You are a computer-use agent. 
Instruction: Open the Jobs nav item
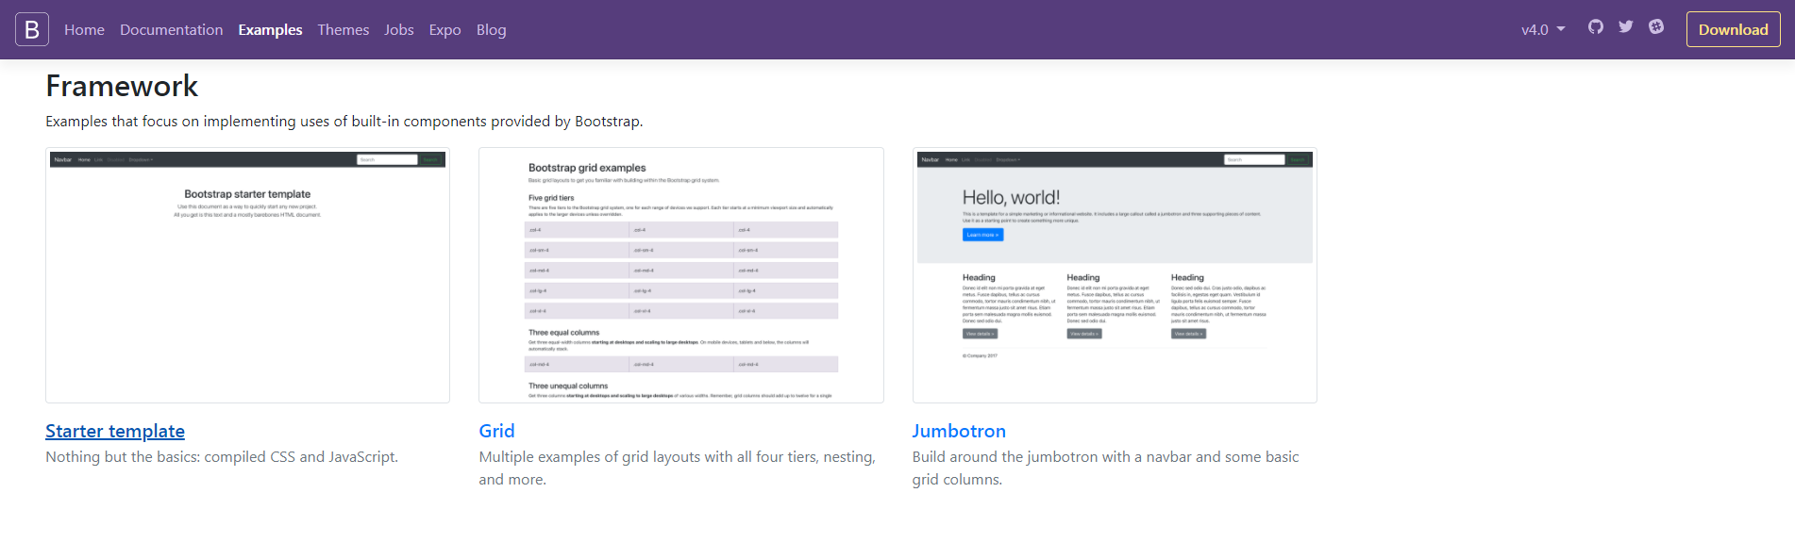tap(398, 30)
